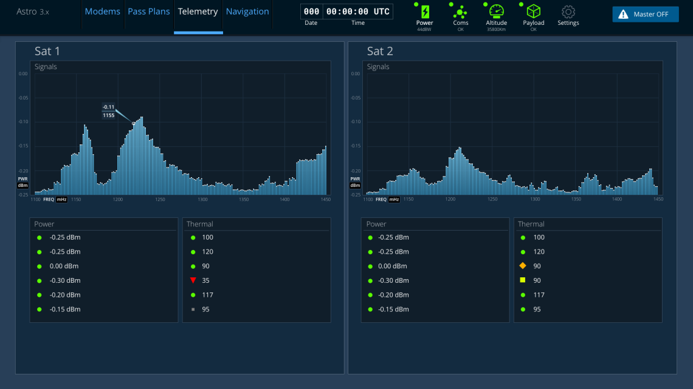
Task: Click green dot beside Sat 2 power -0.20 dBm
Action: (x=370, y=295)
